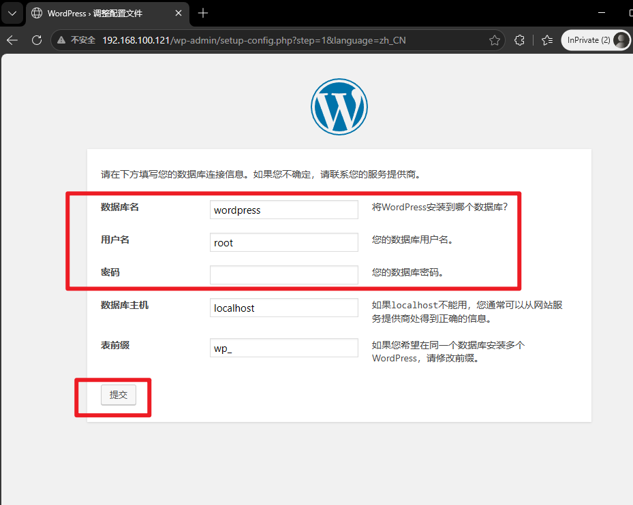Screen dimensions: 633x505
Task: Click the 用户名 label
Action: (x=115, y=240)
